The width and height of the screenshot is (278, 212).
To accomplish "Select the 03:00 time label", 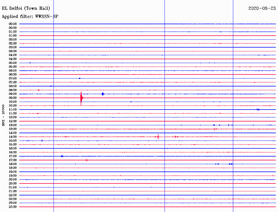I will click(13, 47).
